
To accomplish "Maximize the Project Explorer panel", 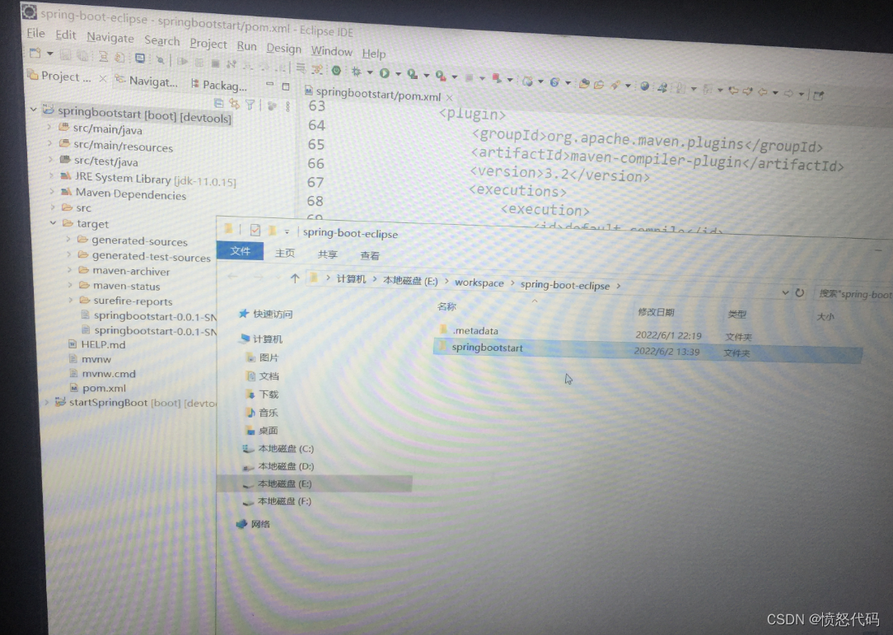I will (286, 86).
